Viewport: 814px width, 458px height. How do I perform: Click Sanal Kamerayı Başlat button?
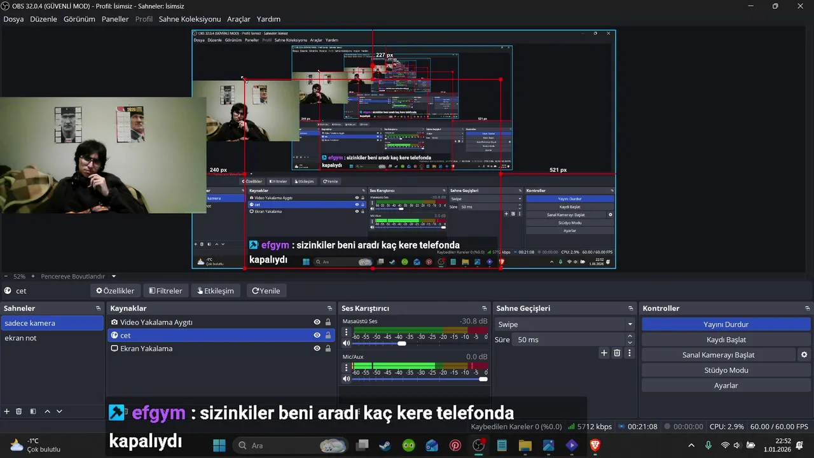tap(719, 355)
